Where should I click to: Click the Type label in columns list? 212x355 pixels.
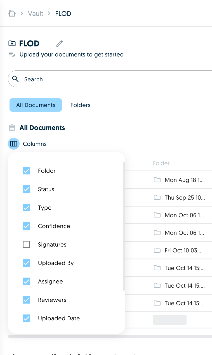45,208
